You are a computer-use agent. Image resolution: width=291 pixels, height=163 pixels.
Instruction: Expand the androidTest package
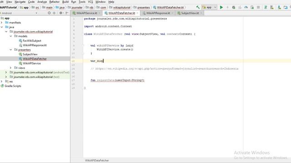[6, 72]
